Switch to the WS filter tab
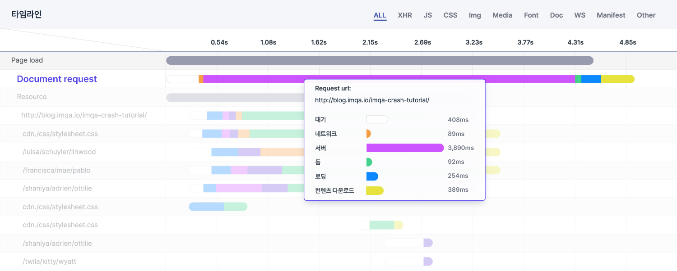Image resolution: width=677 pixels, height=271 pixels. (580, 15)
